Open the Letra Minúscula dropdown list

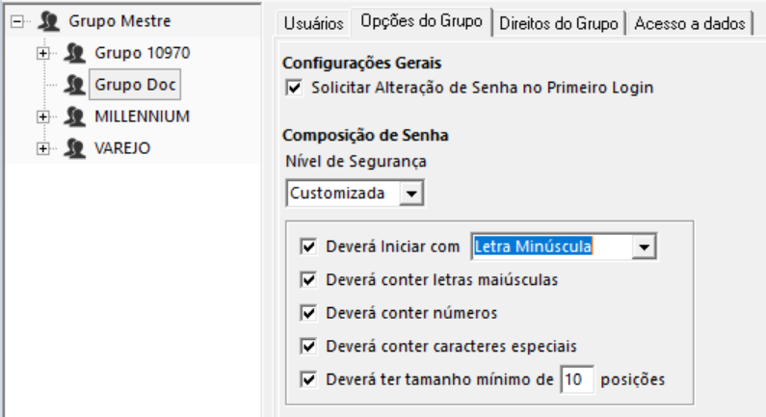point(645,248)
